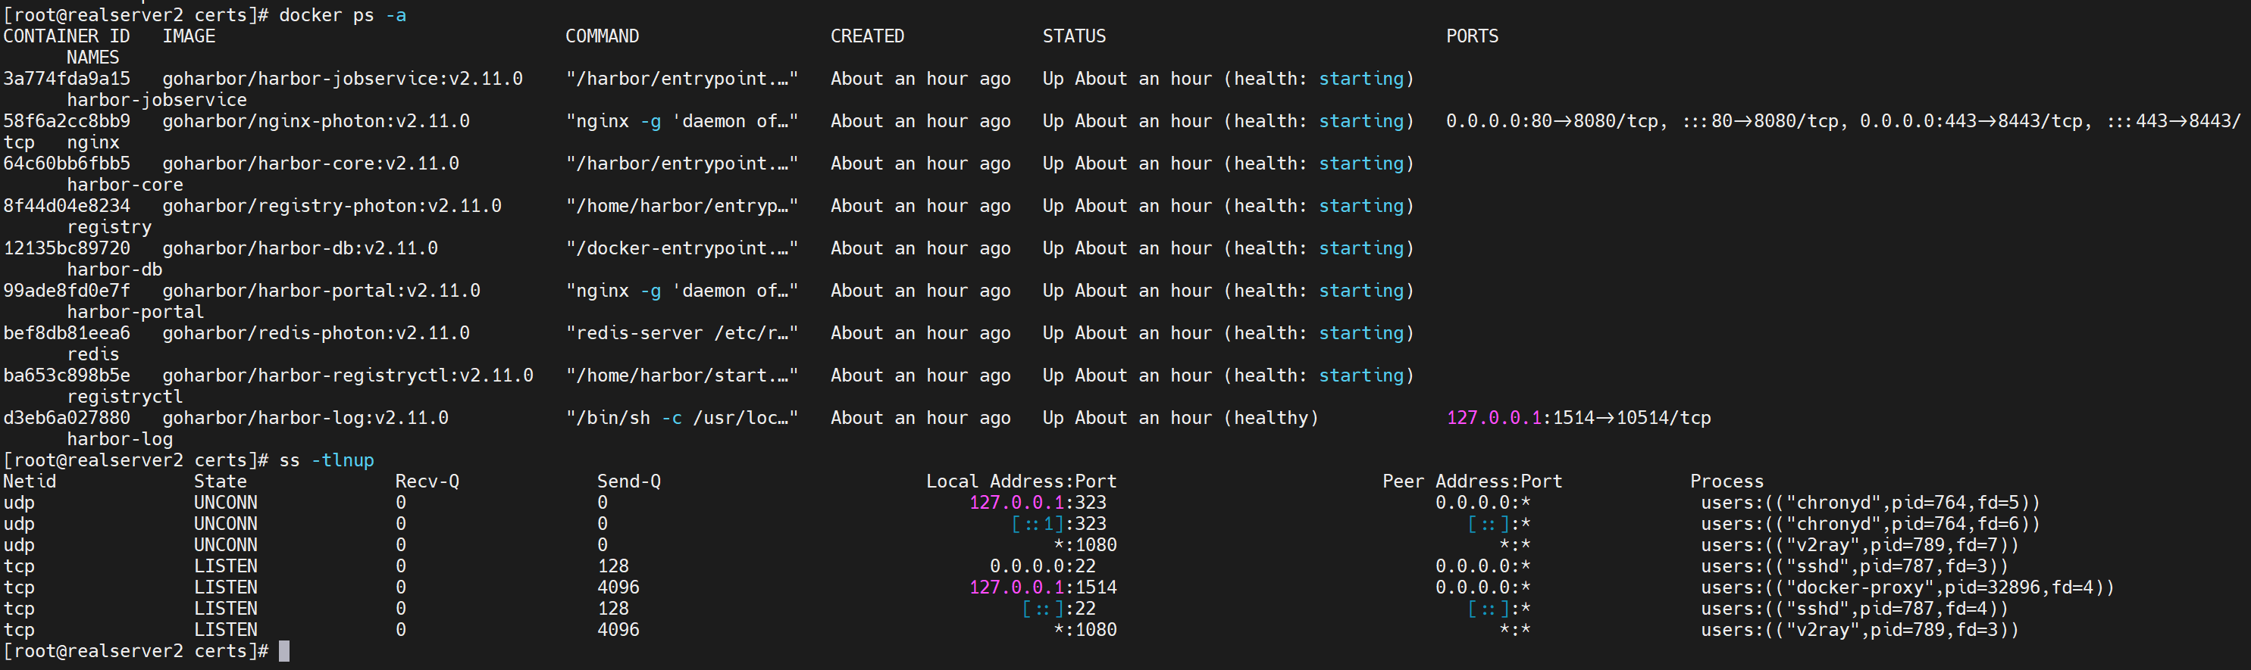Click the 0.0.0.0:22 local address
The width and height of the screenshot is (2251, 670).
click(x=1041, y=567)
